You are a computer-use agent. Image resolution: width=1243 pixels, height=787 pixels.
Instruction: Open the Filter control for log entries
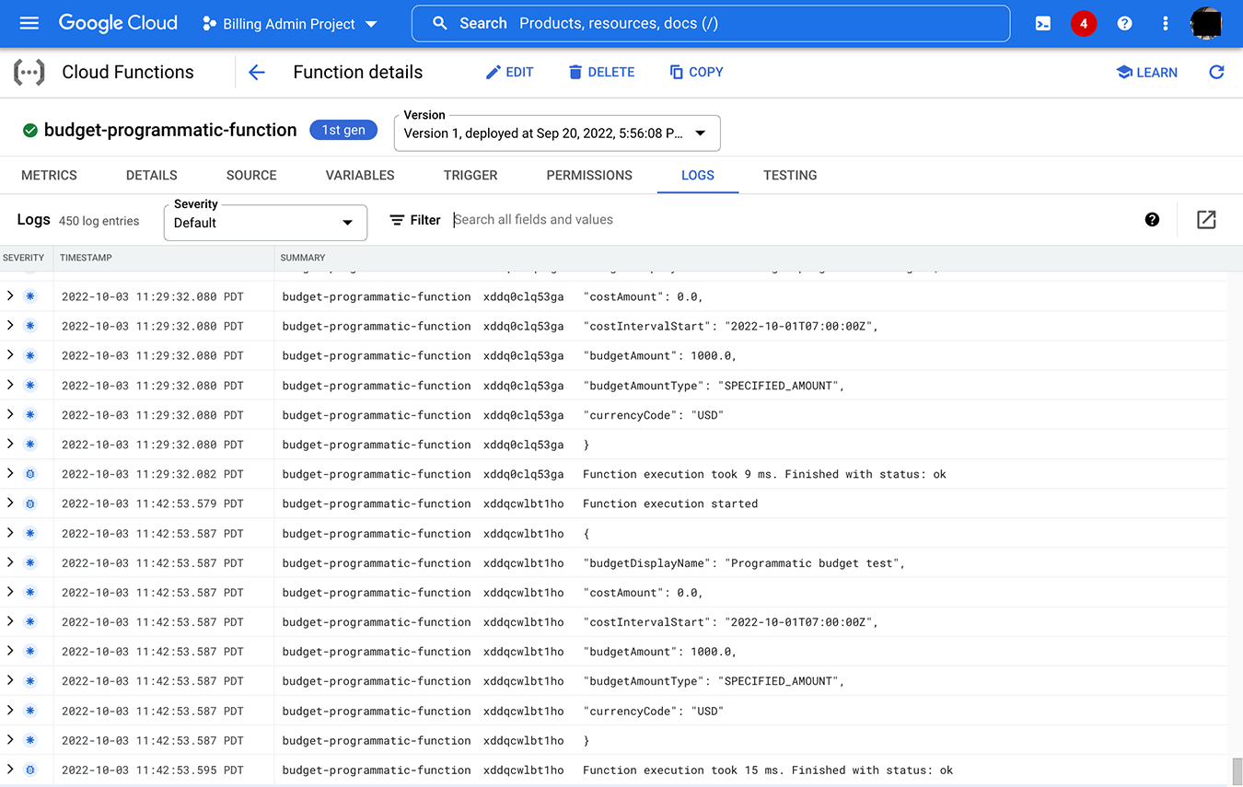[x=414, y=220]
